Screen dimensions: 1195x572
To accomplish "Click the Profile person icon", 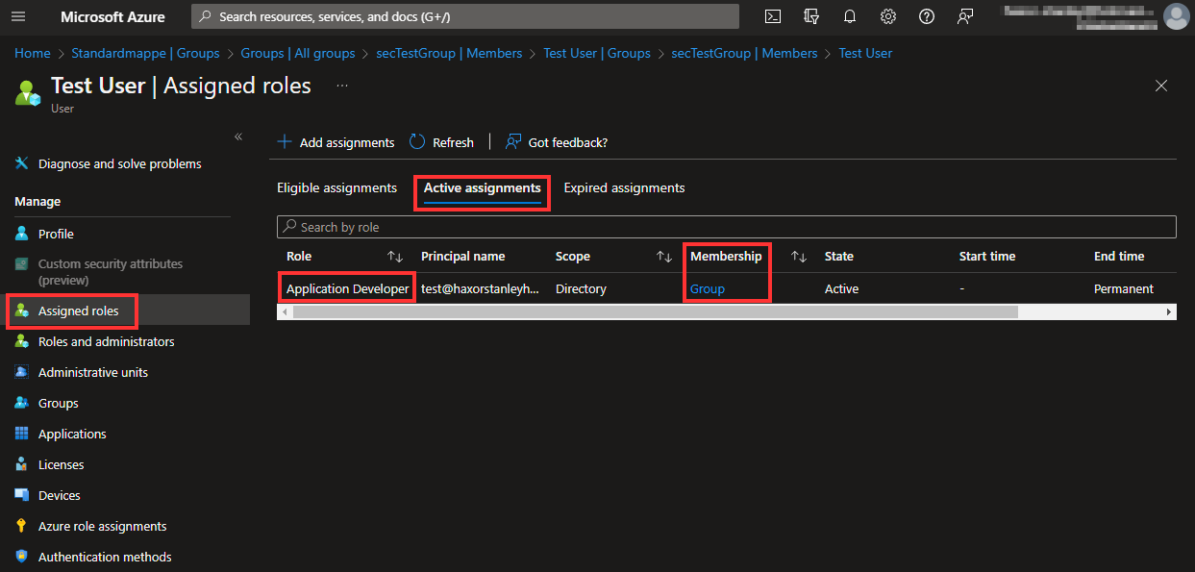I will pyautogui.click(x=22, y=234).
